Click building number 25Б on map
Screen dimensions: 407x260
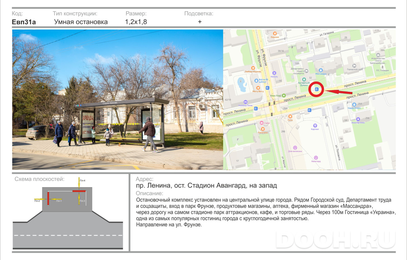[x=367, y=118]
